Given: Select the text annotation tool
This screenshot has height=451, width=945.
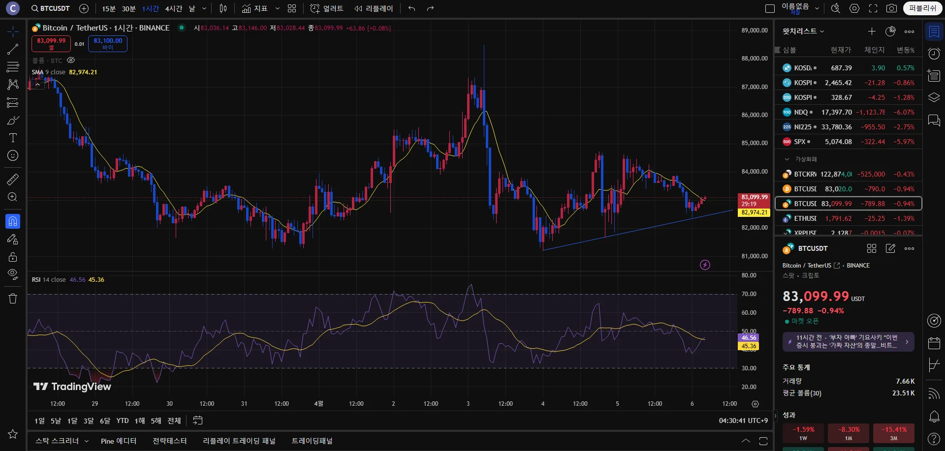Looking at the screenshot, I should 13,138.
